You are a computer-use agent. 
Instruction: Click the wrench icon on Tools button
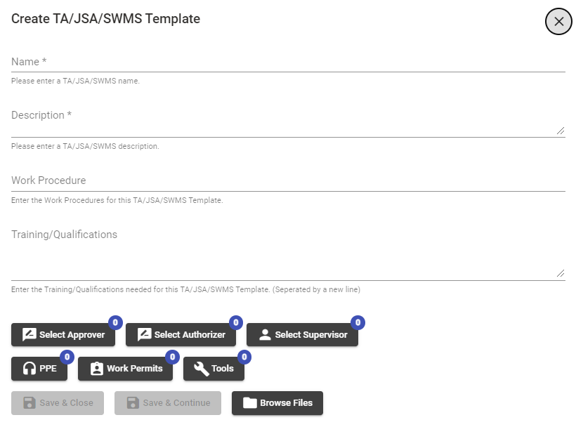(202, 369)
